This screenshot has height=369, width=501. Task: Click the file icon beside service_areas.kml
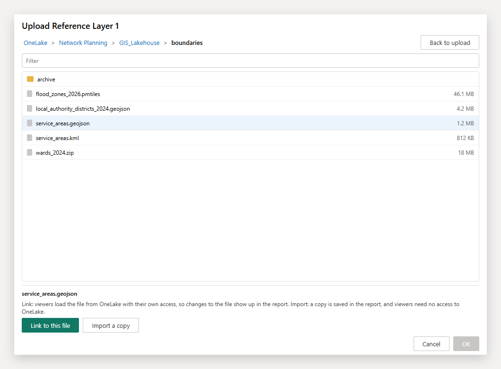coord(29,138)
